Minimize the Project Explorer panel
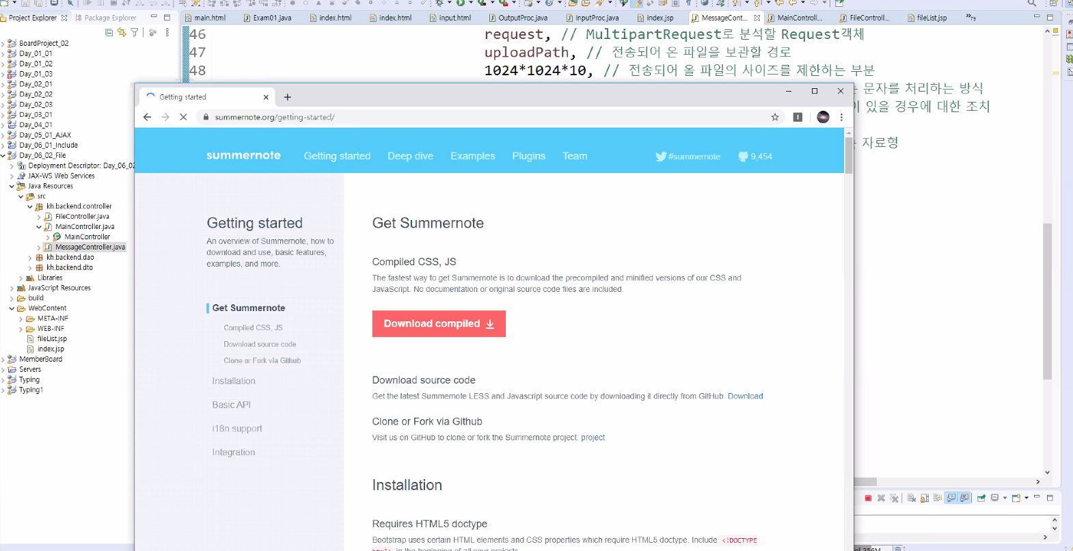The width and height of the screenshot is (1073, 551). point(154,17)
